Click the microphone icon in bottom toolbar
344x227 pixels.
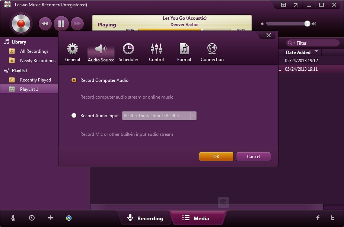click(13, 218)
